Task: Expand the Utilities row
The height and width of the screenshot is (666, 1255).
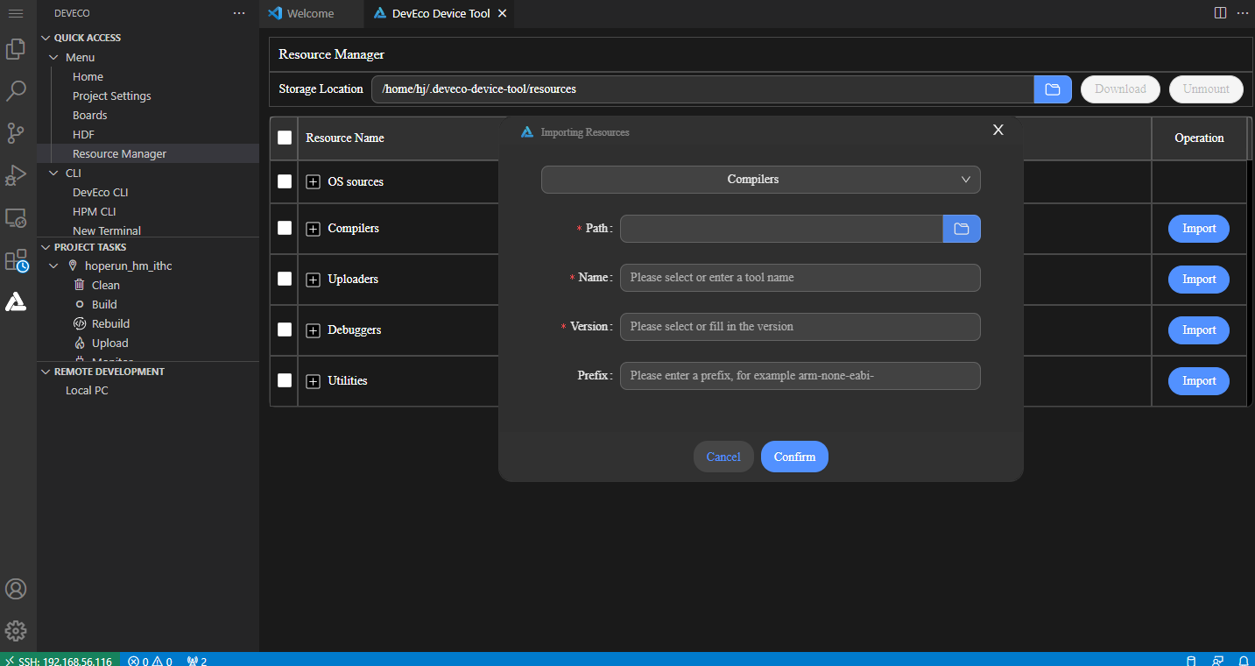Action: 313,381
